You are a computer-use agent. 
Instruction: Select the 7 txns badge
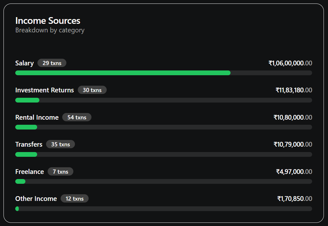(x=60, y=172)
